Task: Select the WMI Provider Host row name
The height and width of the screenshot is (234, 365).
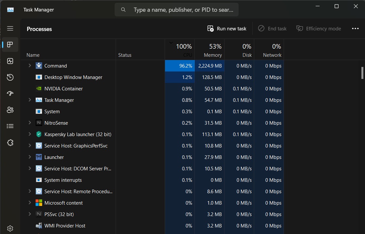Action: pyautogui.click(x=65, y=226)
